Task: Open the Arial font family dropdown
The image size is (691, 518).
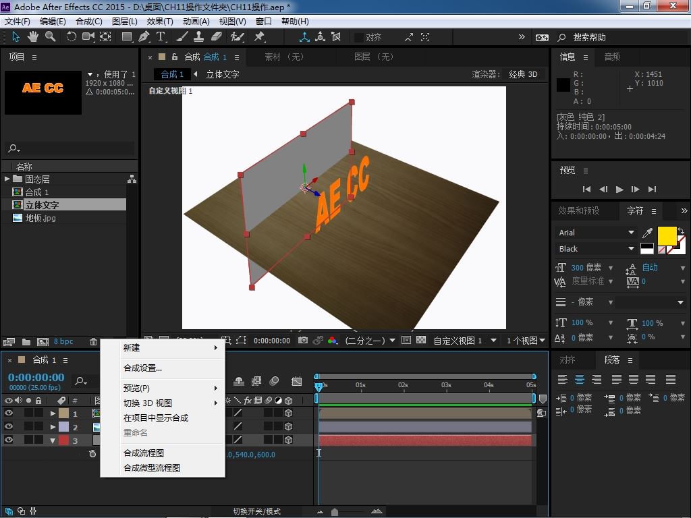Action: click(x=631, y=233)
